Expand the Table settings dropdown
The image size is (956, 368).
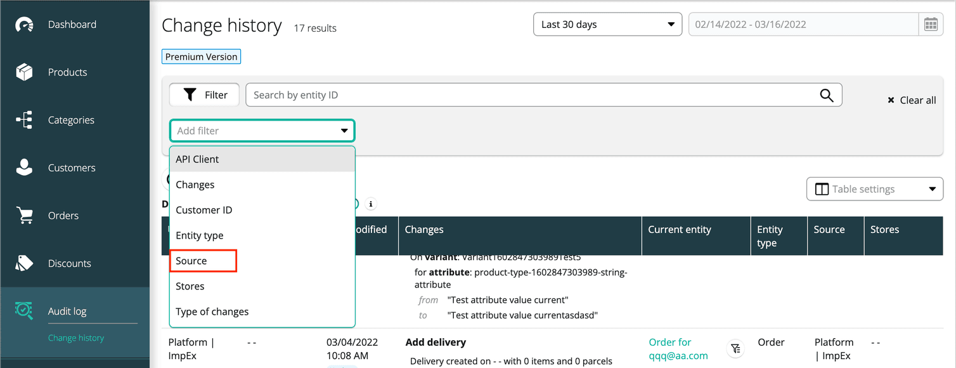(875, 188)
